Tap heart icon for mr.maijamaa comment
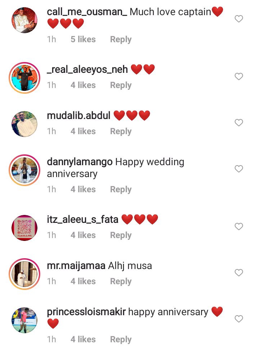The height and width of the screenshot is (361, 259). pos(239,273)
